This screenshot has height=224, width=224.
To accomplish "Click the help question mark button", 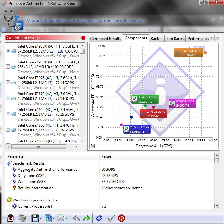I will pyautogui.click(x=204, y=2).
